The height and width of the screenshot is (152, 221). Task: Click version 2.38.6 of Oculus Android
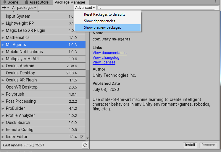pos(72,66)
